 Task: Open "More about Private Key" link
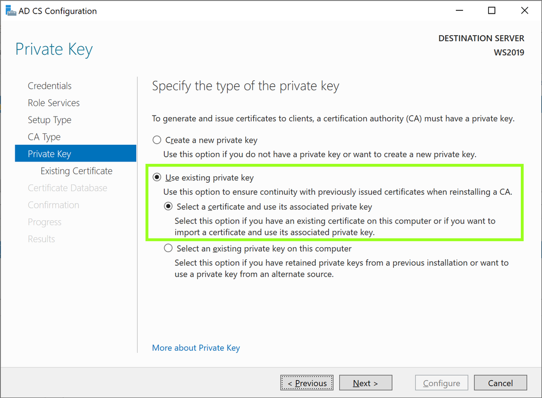coord(196,348)
